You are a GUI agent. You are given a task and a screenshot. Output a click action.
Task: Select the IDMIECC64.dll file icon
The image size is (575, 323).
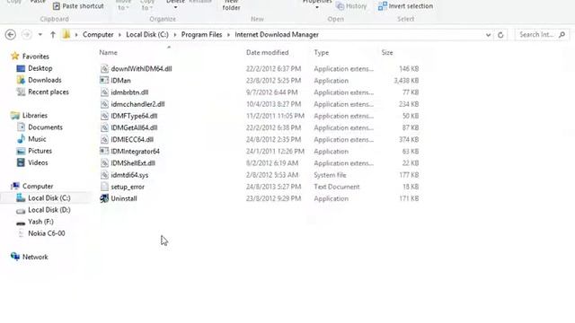coord(104,140)
